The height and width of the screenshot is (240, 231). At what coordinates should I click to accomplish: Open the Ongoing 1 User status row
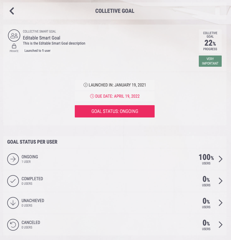[115, 159]
